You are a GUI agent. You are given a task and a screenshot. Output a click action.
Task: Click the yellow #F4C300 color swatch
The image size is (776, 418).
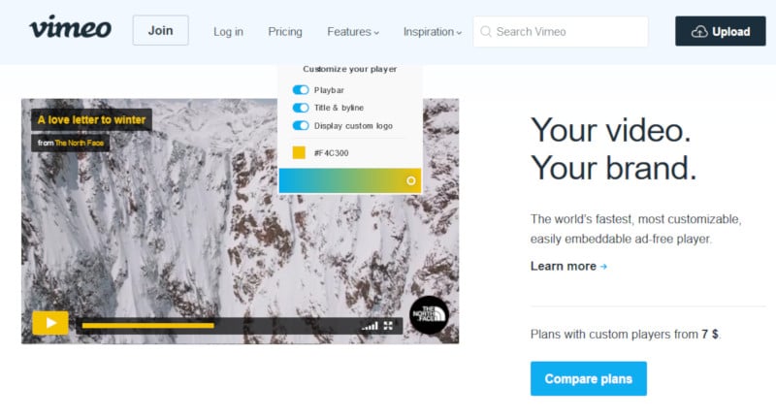coord(299,153)
